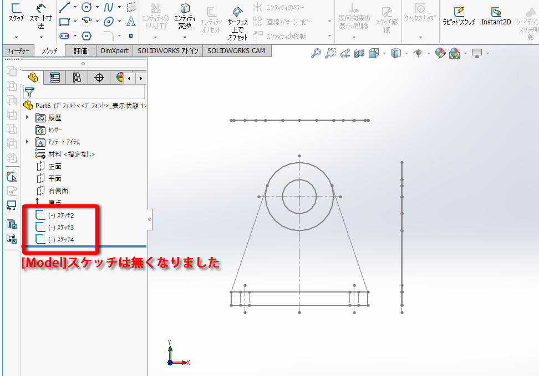Open the Circle tool dropdown arrow
539x376 pixels.
[x=97, y=7]
